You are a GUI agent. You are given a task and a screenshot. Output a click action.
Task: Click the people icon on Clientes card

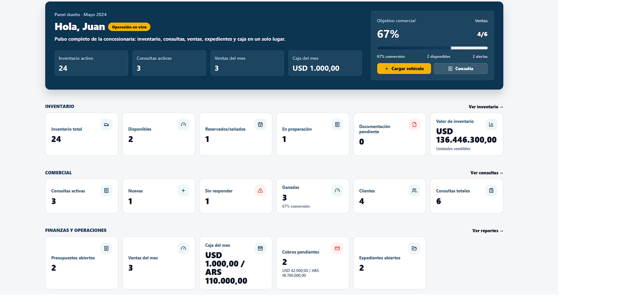pyautogui.click(x=414, y=191)
